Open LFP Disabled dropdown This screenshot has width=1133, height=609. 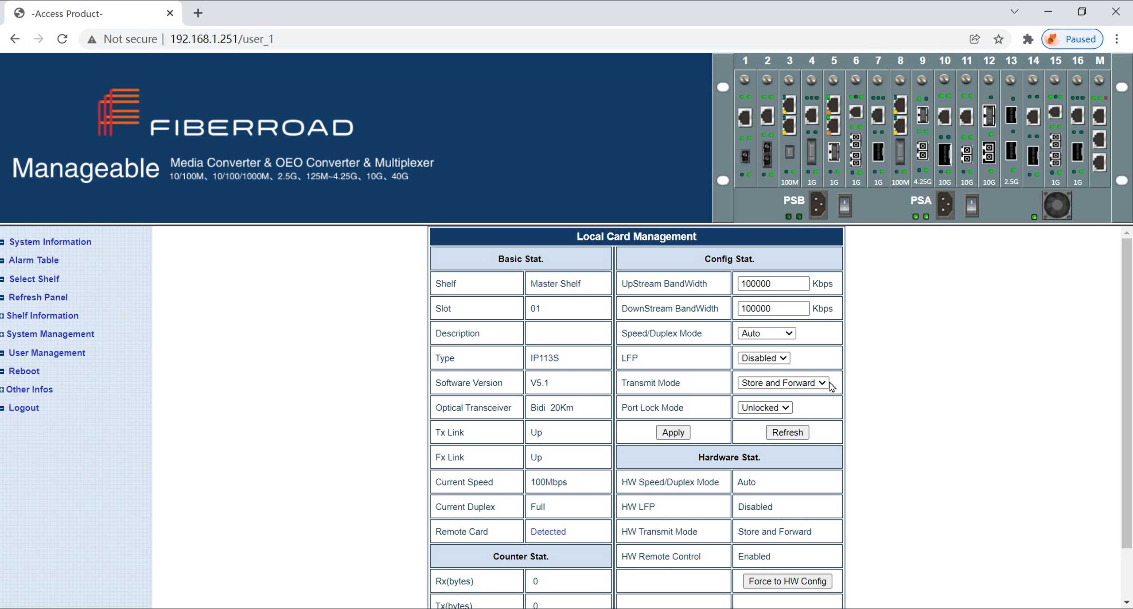tap(763, 358)
